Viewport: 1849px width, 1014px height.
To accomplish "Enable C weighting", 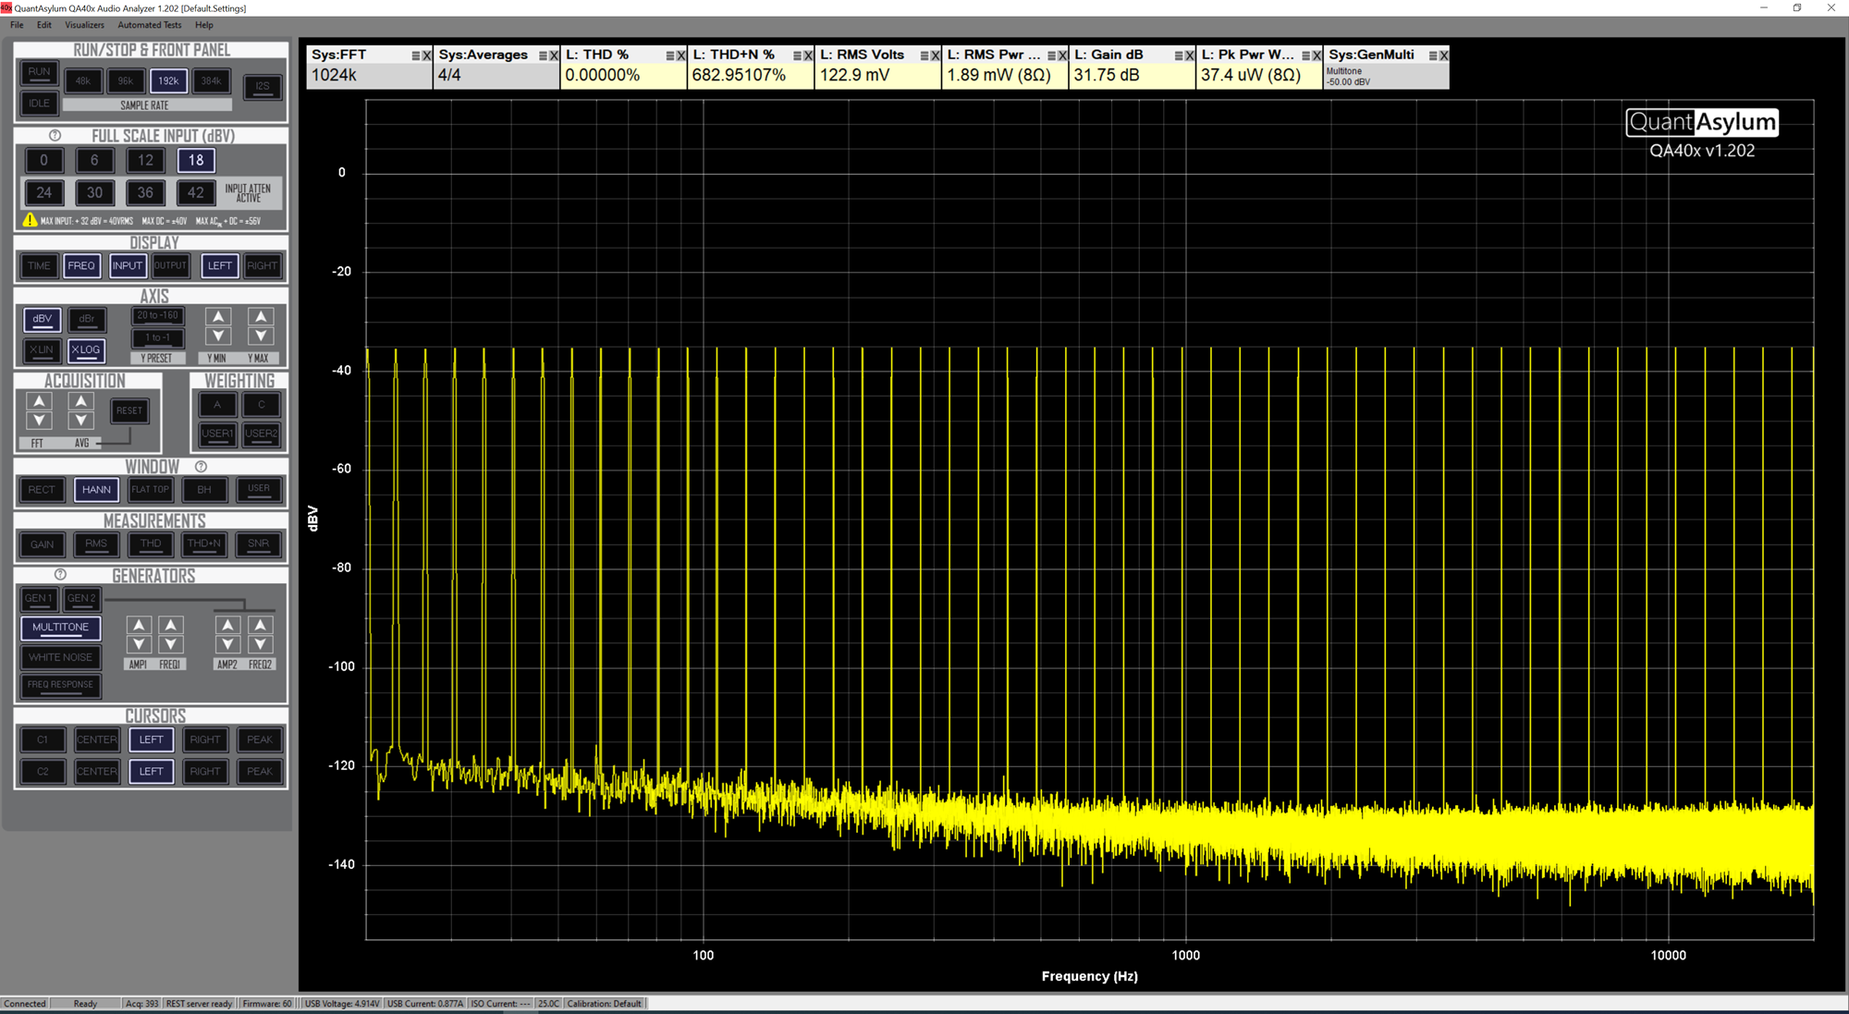I will pos(262,405).
